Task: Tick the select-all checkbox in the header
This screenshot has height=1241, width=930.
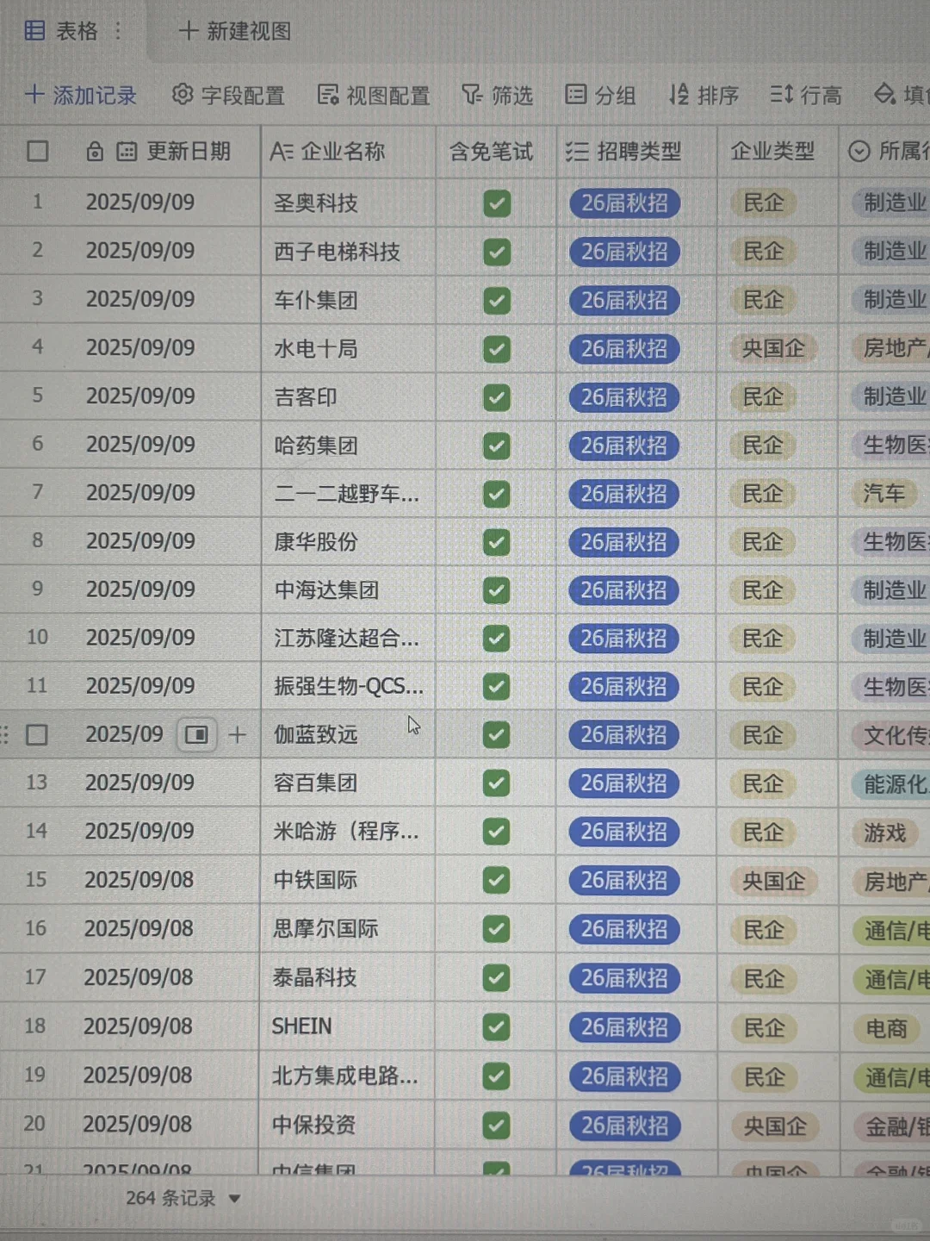Action: pos(37,152)
